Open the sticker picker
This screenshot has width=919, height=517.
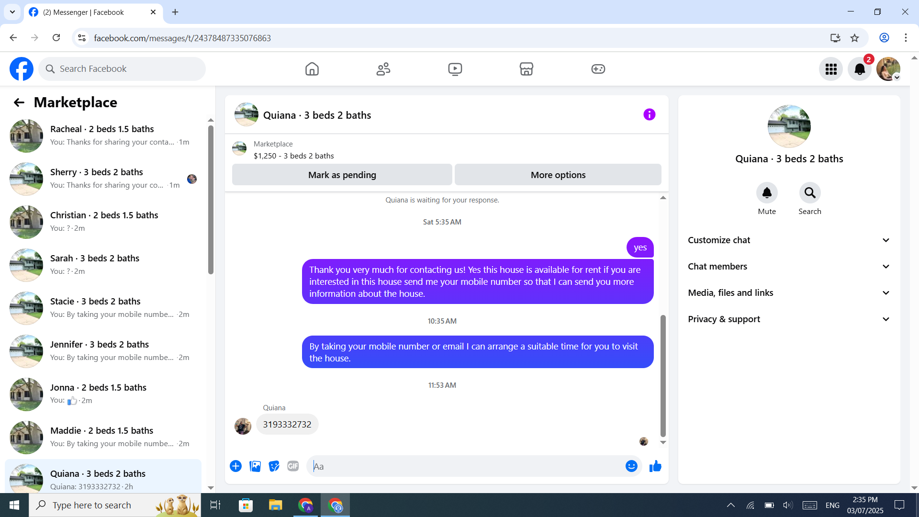[274, 466]
